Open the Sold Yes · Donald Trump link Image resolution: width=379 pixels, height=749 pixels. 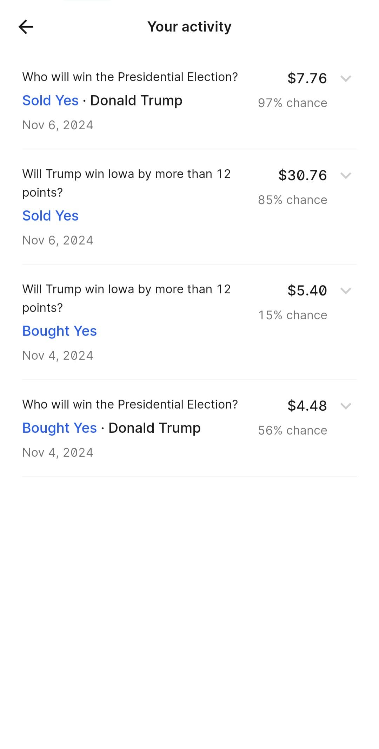[x=102, y=100]
